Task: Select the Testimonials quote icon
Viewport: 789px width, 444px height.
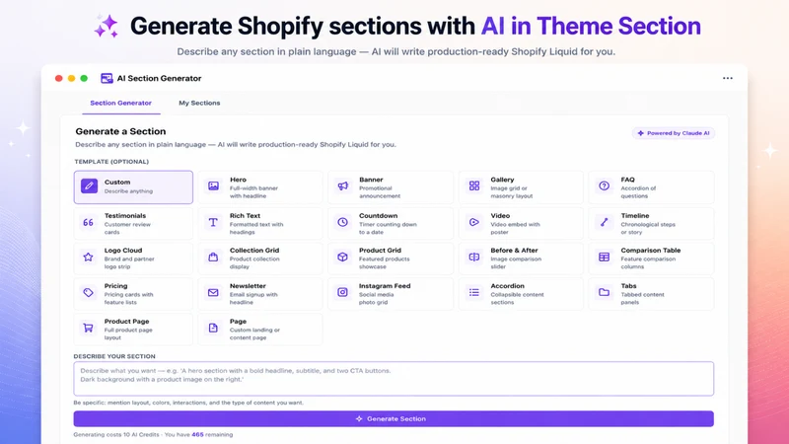Action: [88, 222]
